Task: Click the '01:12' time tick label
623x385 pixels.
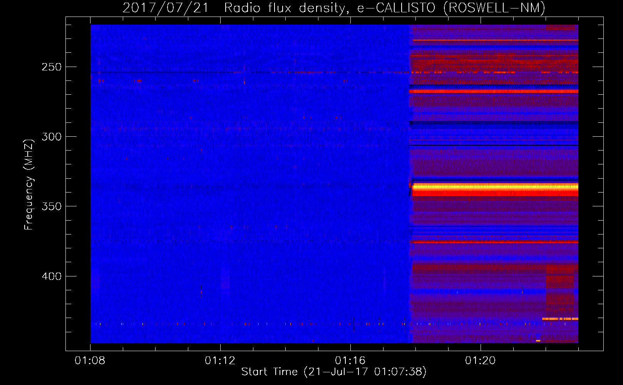Action: 220,361
